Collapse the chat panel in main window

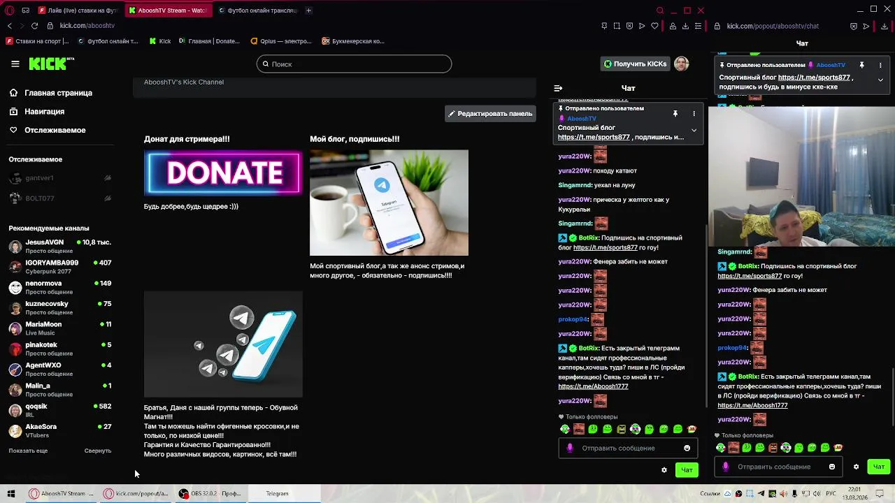[x=558, y=88]
